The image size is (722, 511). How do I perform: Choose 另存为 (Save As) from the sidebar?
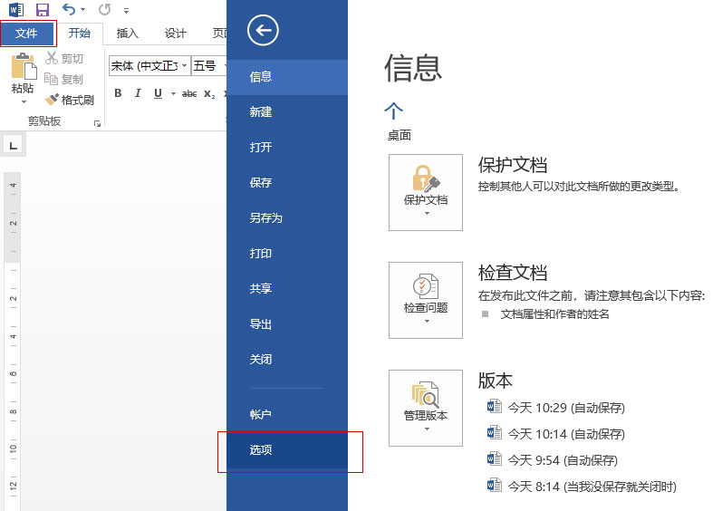pyautogui.click(x=265, y=218)
